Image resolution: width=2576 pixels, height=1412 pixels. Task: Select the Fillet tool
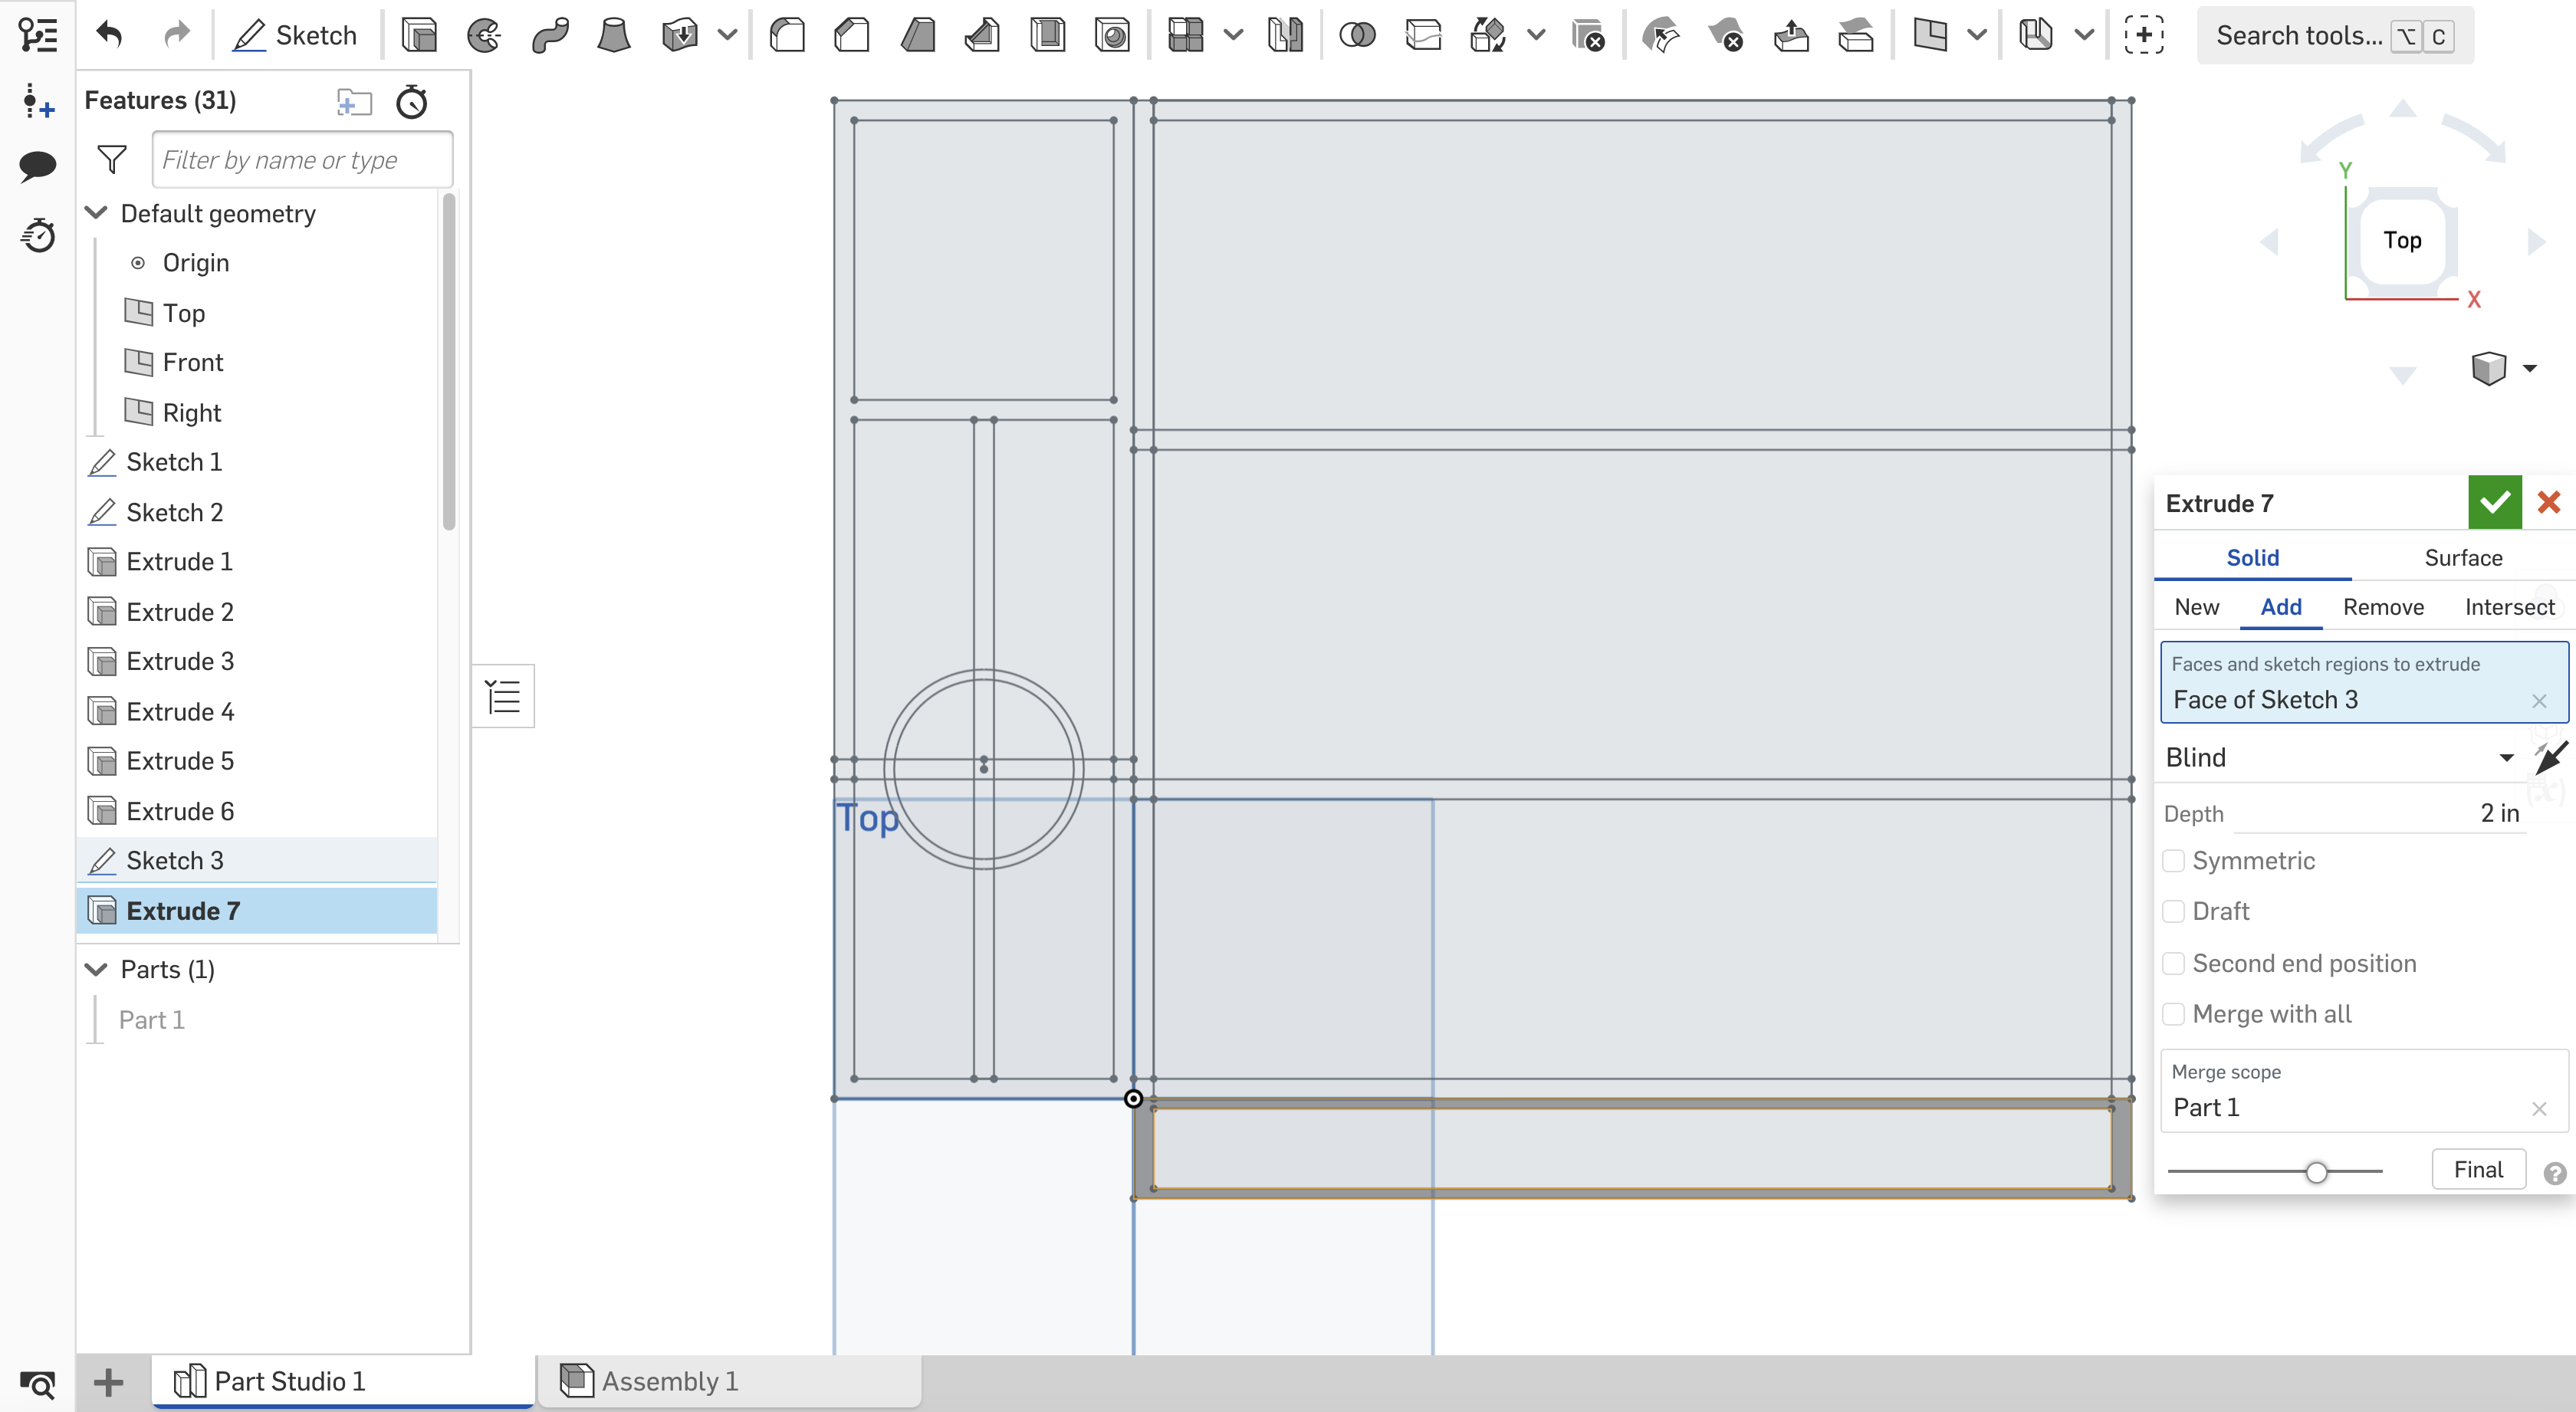pyautogui.click(x=788, y=34)
